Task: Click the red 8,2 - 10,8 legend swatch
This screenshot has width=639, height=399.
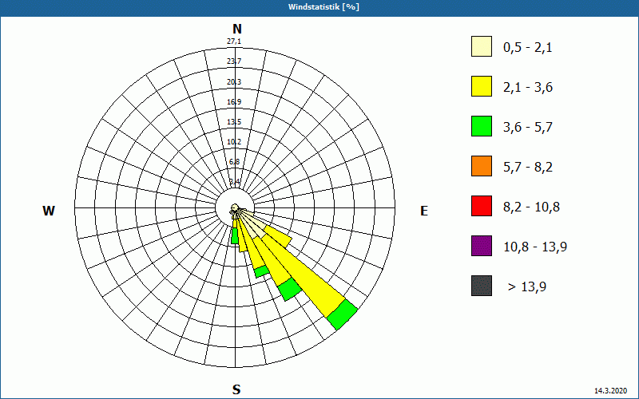Action: (x=482, y=206)
